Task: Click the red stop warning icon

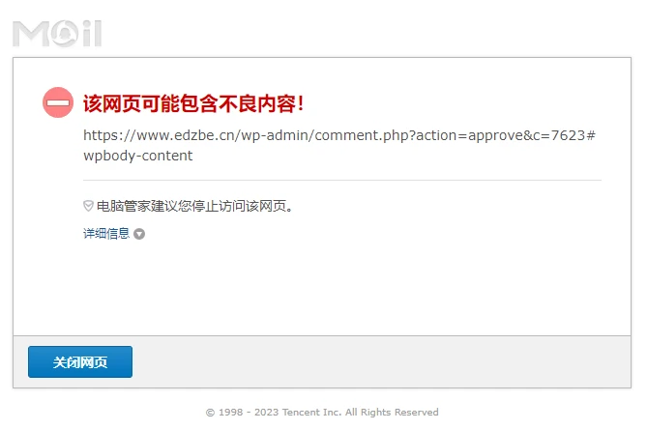Action: pos(58,102)
